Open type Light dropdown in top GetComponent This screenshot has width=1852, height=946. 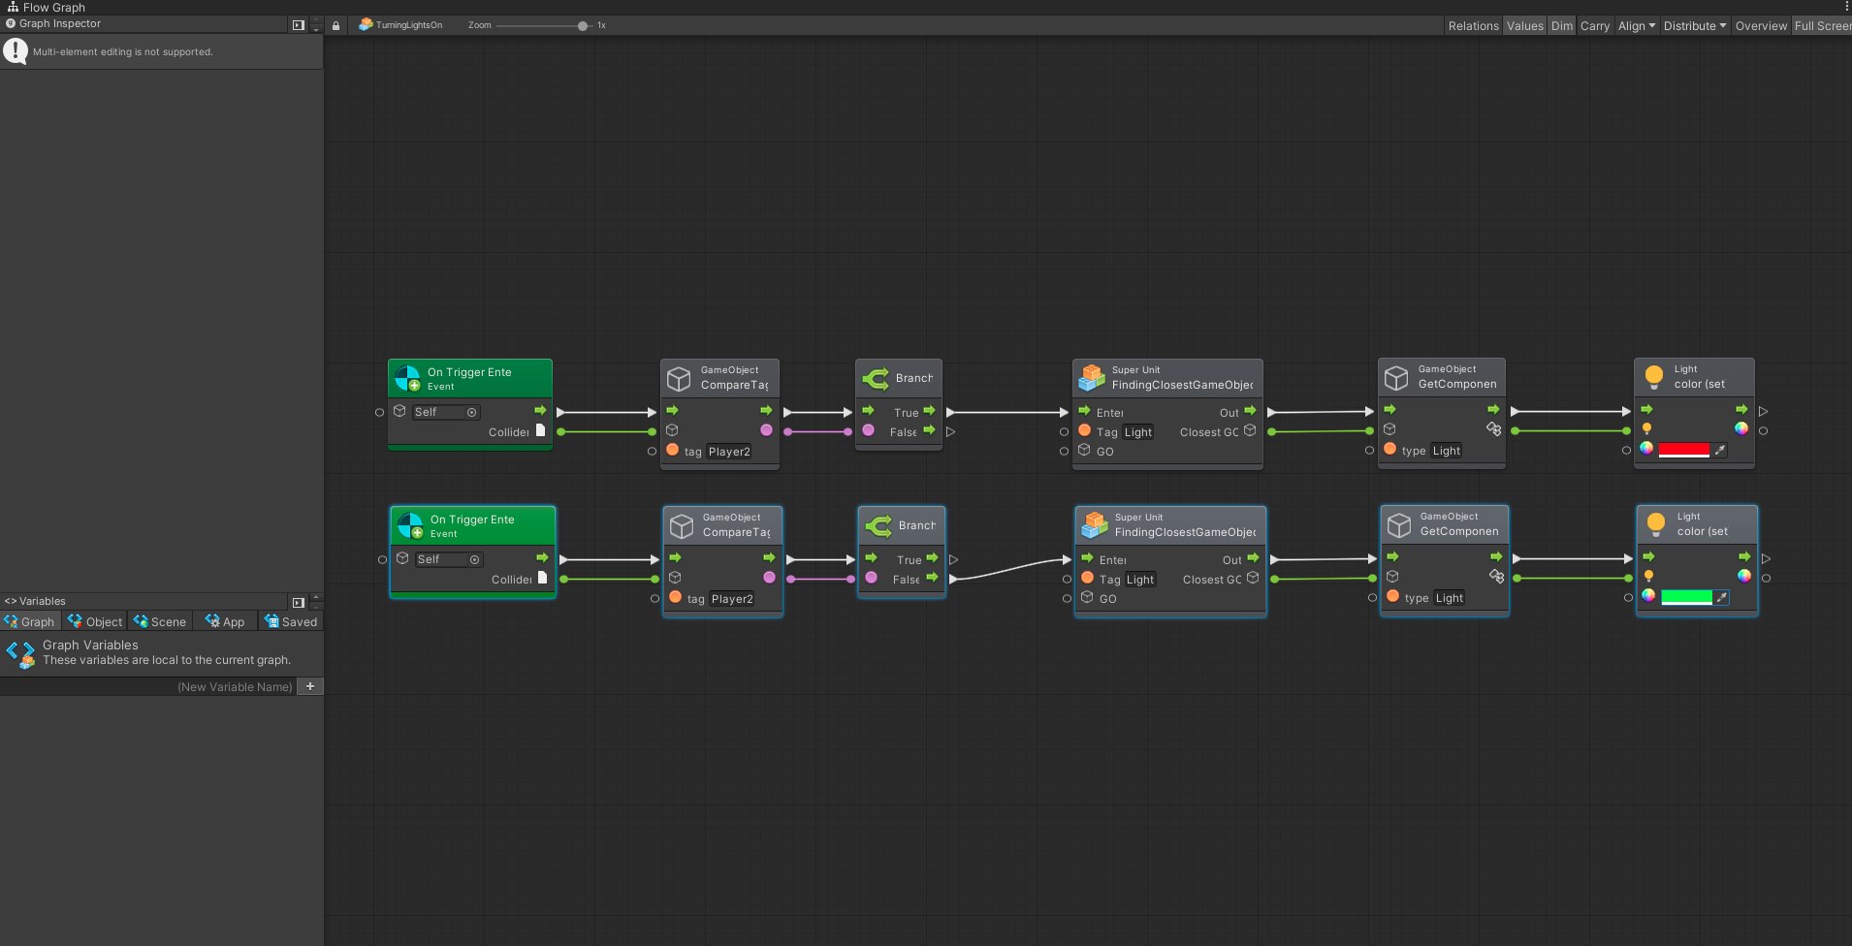(x=1446, y=450)
